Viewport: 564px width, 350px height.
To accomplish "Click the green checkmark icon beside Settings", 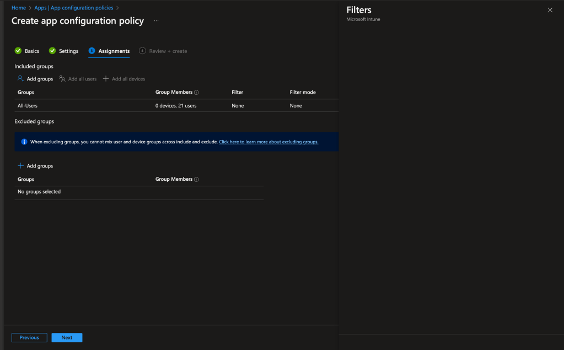I will coord(52,51).
